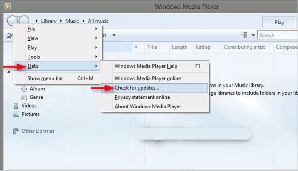Click the Videos filmstrip icon

click(x=16, y=106)
